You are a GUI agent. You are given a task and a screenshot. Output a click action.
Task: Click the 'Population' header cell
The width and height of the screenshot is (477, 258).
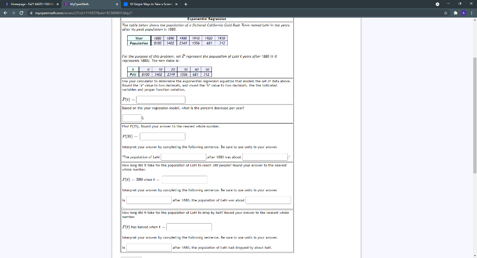(x=139, y=43)
